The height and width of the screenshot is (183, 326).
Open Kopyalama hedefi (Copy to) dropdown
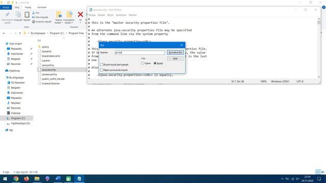(69, 17)
